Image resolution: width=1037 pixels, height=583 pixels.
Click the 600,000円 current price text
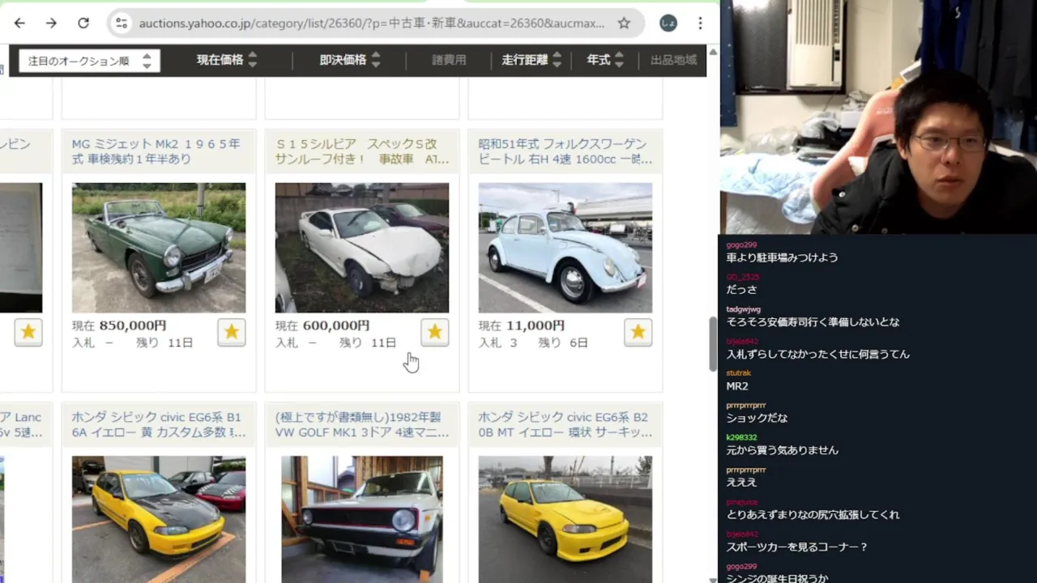[x=336, y=326]
